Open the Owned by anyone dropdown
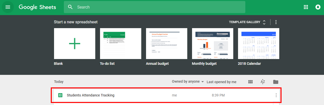 pos(188,82)
